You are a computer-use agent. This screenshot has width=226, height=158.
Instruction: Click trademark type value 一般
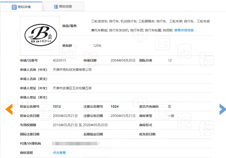171,116
